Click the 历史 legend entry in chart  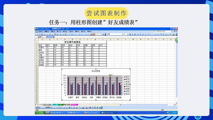click(126, 86)
